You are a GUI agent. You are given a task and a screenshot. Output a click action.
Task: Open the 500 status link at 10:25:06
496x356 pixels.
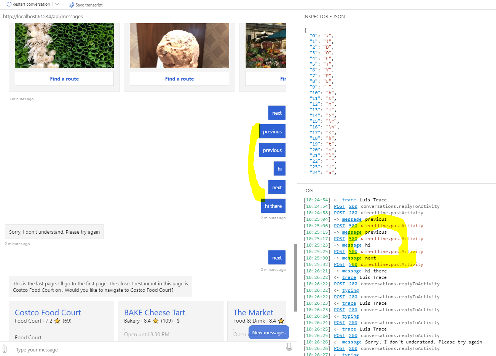pos(353,226)
